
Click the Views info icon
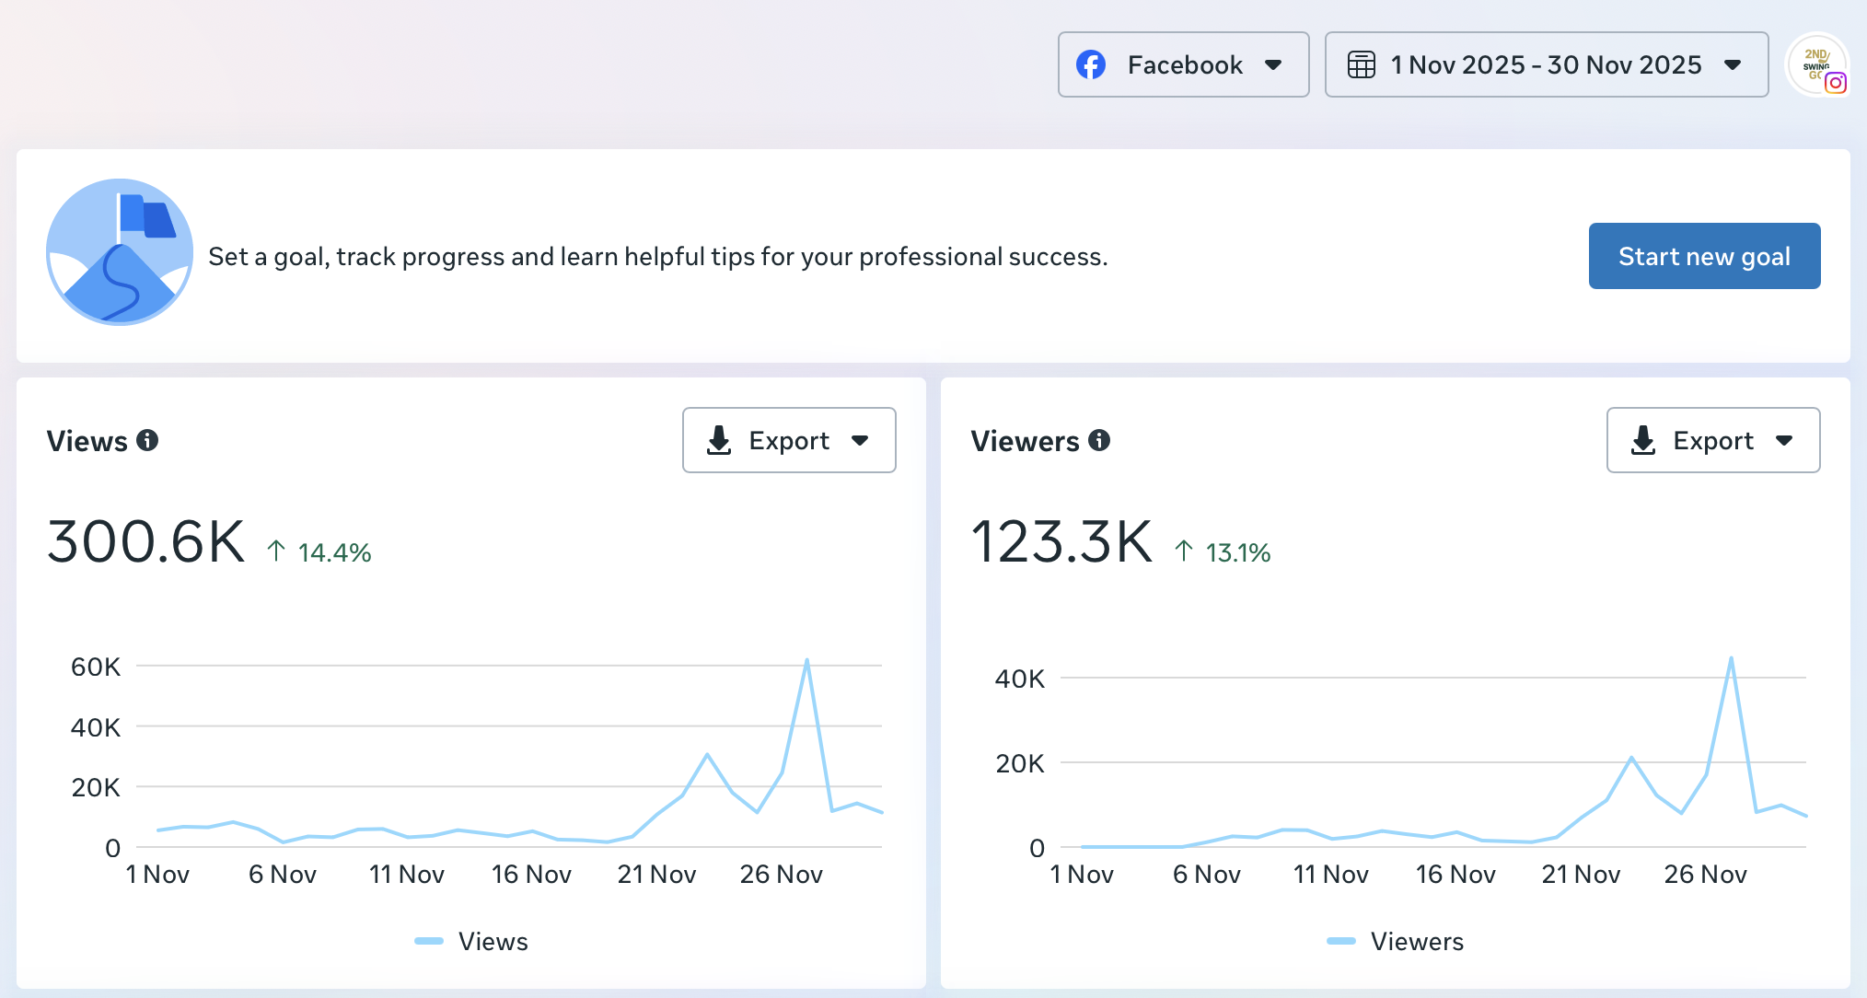147,440
